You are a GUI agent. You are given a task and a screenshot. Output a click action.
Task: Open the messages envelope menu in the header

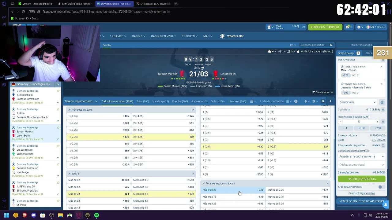coord(349,27)
